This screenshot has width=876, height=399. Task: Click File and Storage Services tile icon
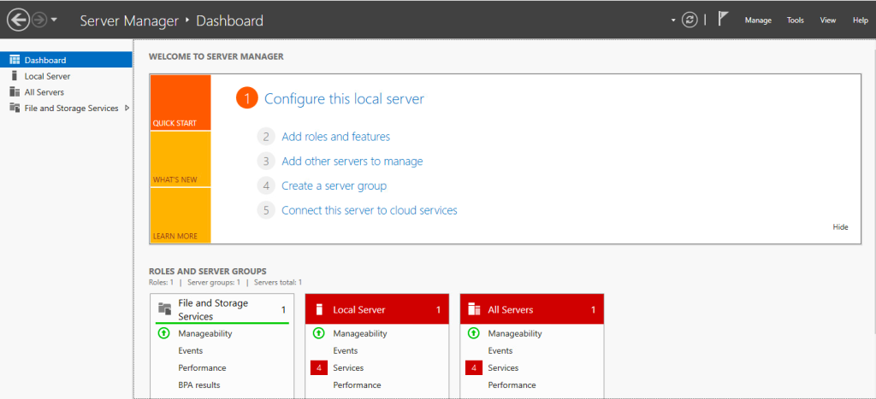pos(165,308)
